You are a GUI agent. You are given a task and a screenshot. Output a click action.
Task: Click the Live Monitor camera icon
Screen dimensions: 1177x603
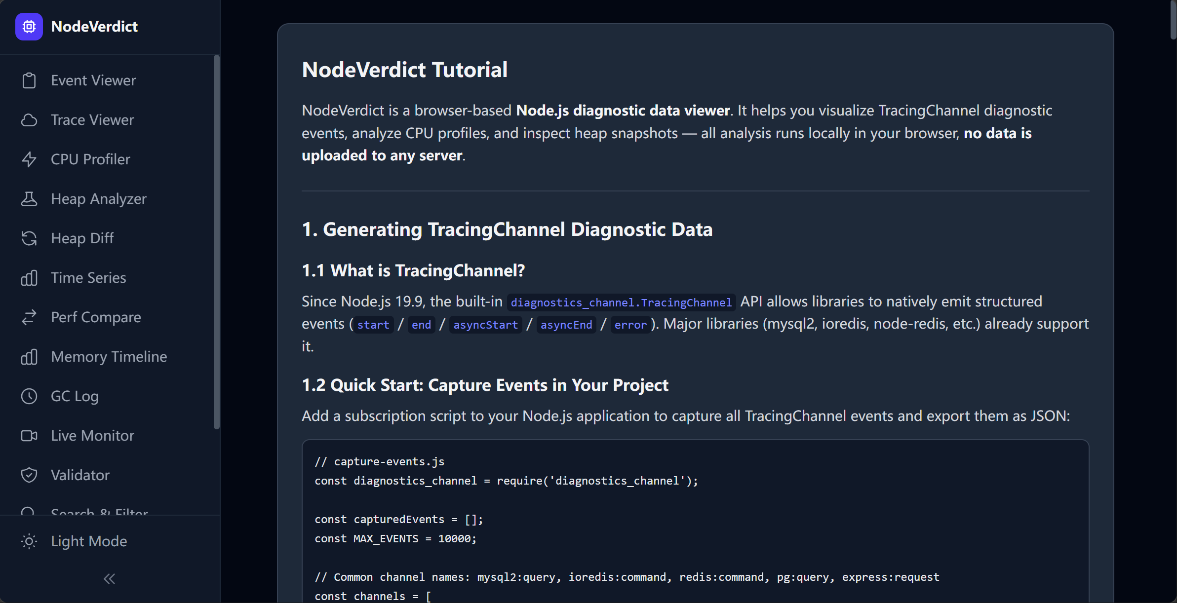(29, 436)
